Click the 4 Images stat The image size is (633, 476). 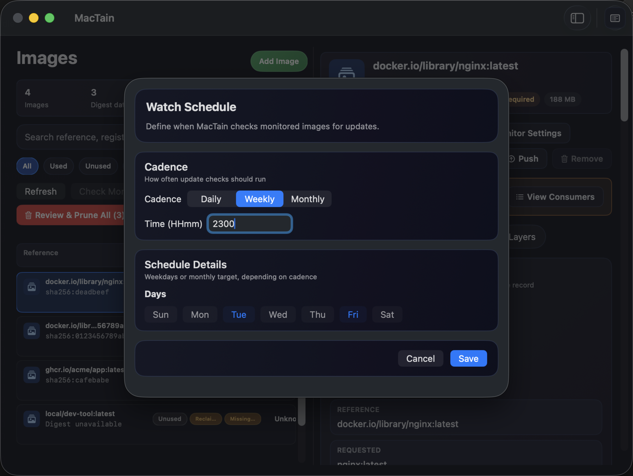[x=37, y=98]
